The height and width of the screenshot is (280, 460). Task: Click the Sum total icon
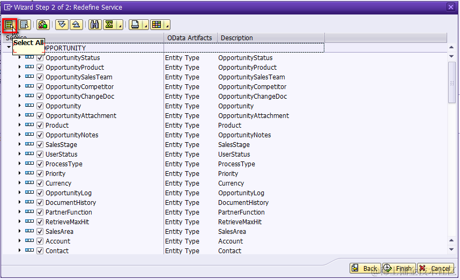[110, 25]
